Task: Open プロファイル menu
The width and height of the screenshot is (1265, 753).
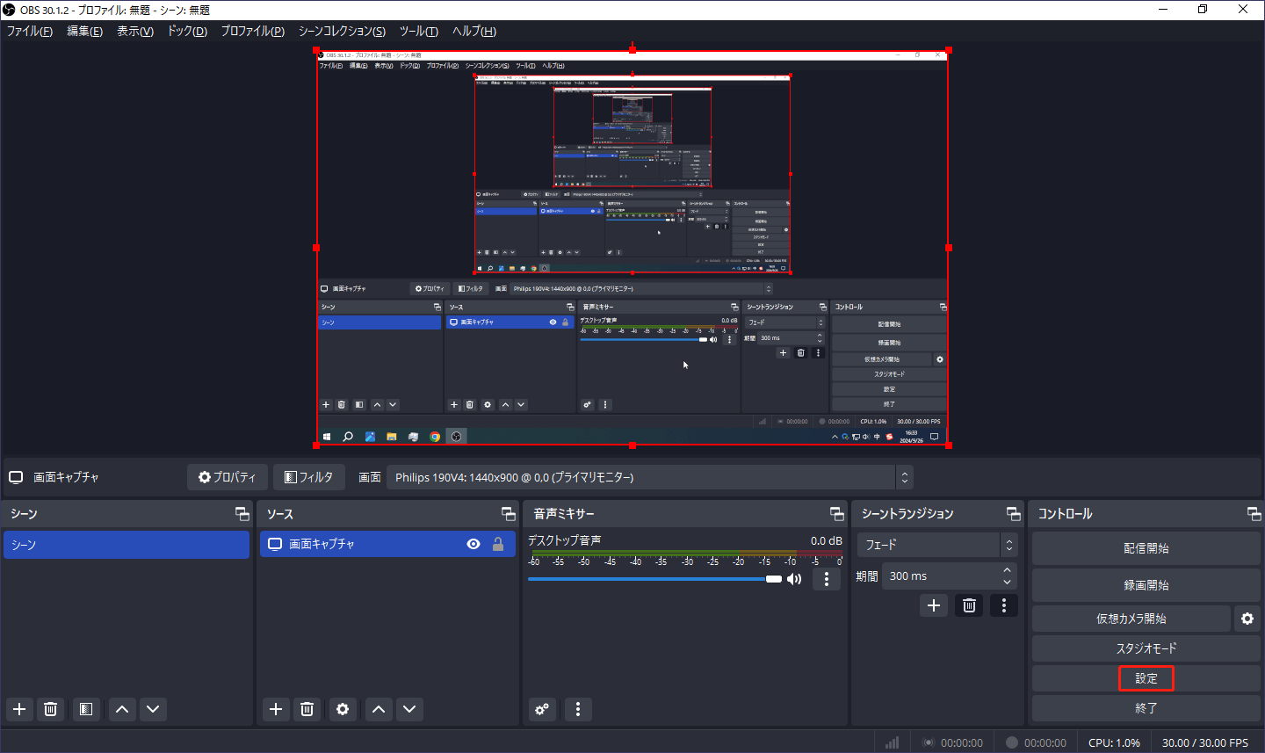Action: (253, 31)
